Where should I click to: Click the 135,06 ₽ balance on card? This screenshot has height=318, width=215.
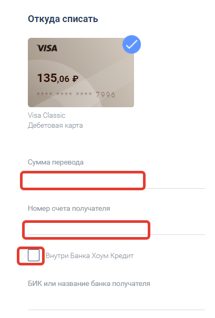(58, 78)
